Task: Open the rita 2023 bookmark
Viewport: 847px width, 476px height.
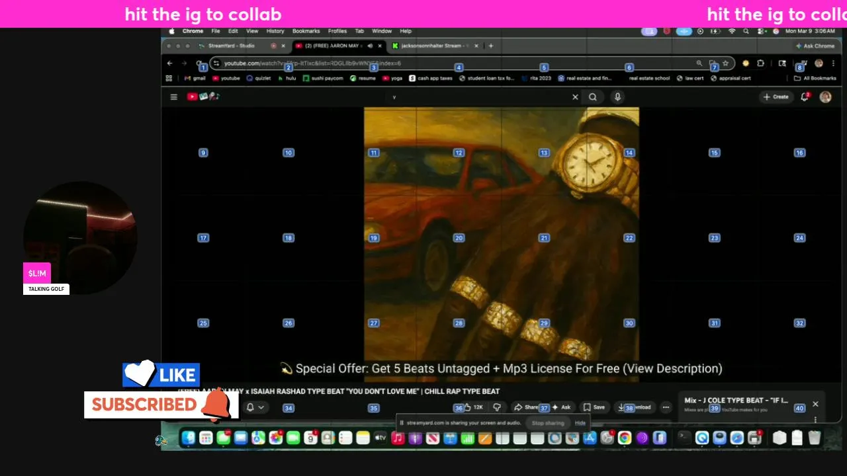Action: point(536,78)
